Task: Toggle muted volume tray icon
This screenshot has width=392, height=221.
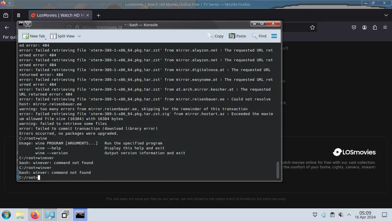Action: 341,215
